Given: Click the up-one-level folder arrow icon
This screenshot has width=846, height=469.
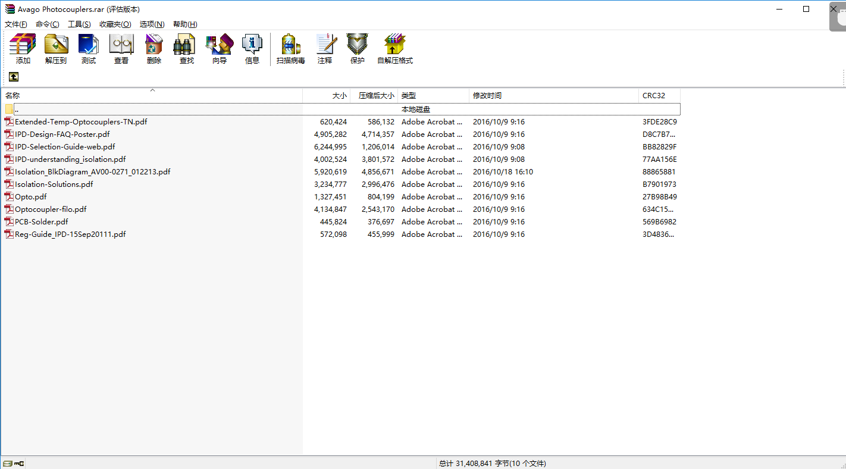Looking at the screenshot, I should point(14,77).
